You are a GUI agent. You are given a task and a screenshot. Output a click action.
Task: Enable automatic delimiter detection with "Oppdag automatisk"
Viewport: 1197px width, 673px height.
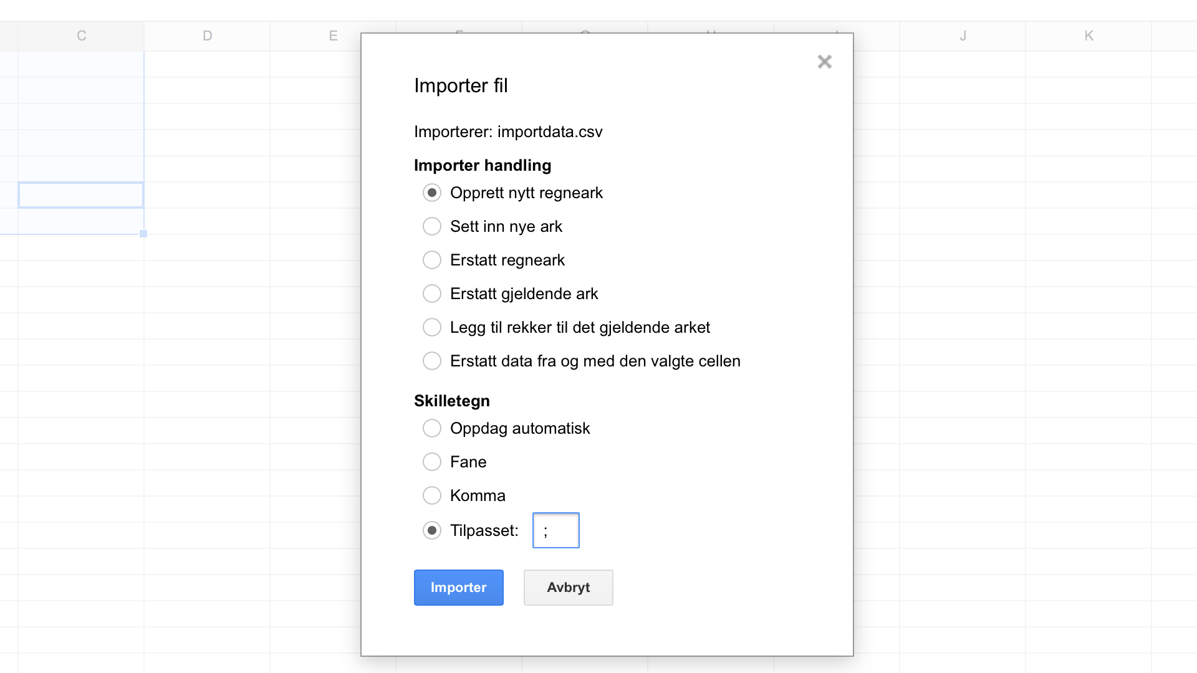tap(432, 428)
